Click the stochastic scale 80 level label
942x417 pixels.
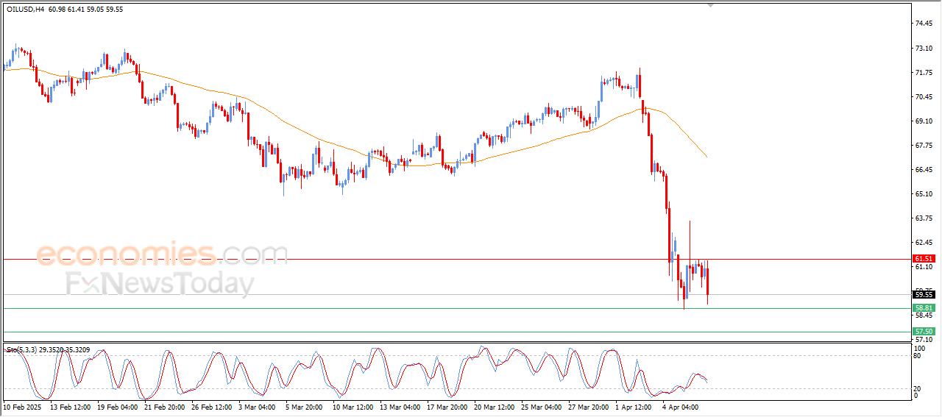click(917, 356)
